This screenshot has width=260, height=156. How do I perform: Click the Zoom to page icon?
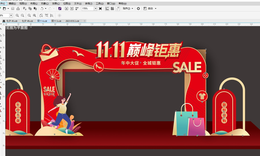pyautogui.click(x=41, y=15)
